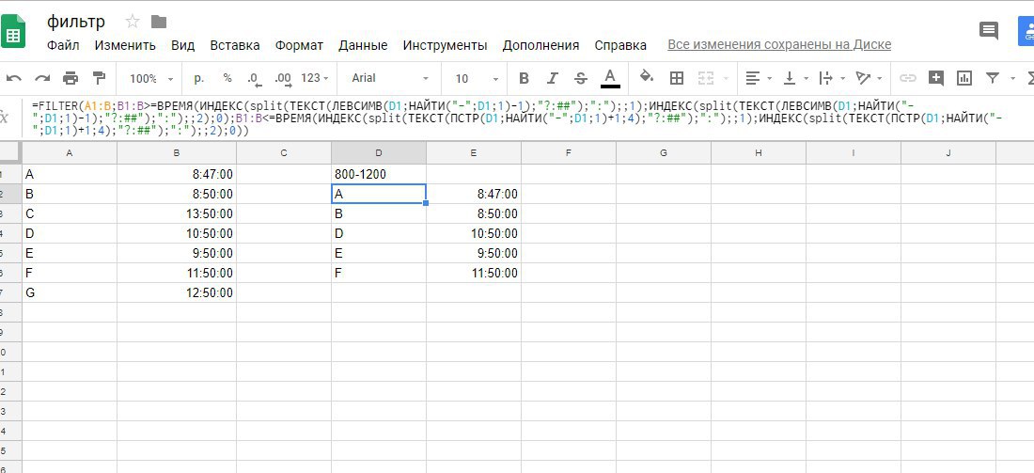
Task: Open the Дополнения menu
Action: (540, 45)
